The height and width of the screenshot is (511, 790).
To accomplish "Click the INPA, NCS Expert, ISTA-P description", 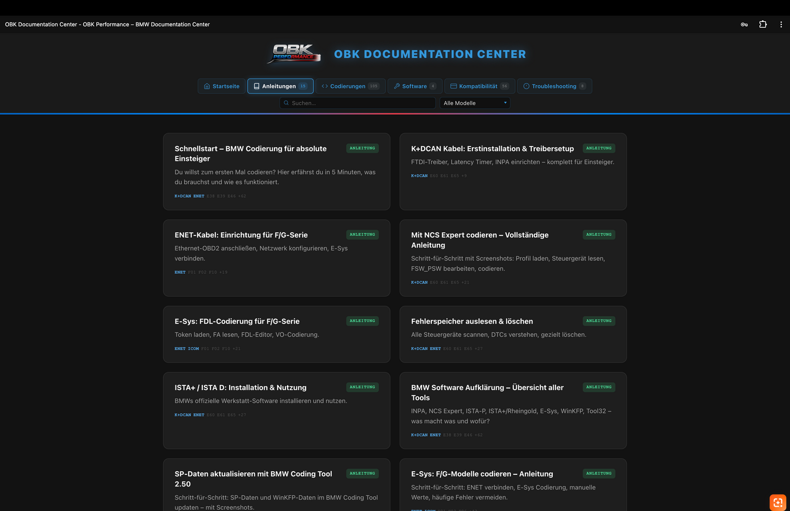I will tap(511, 416).
